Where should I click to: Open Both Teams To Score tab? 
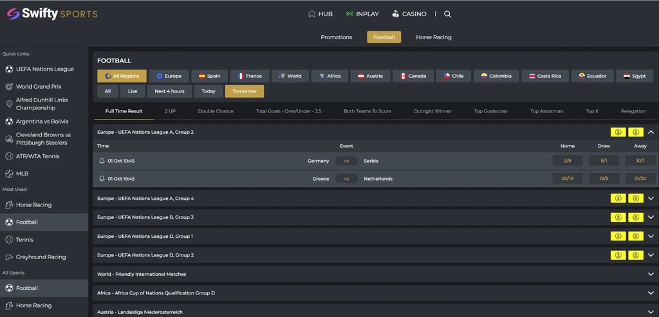[367, 111]
